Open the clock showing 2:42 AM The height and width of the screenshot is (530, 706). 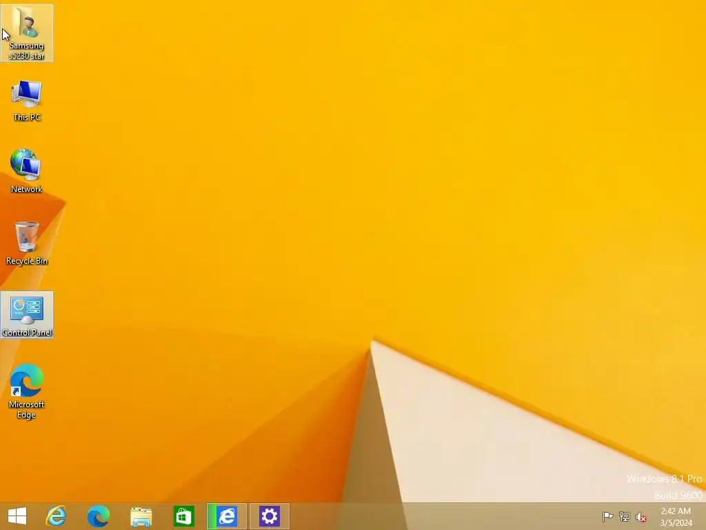pos(676,516)
